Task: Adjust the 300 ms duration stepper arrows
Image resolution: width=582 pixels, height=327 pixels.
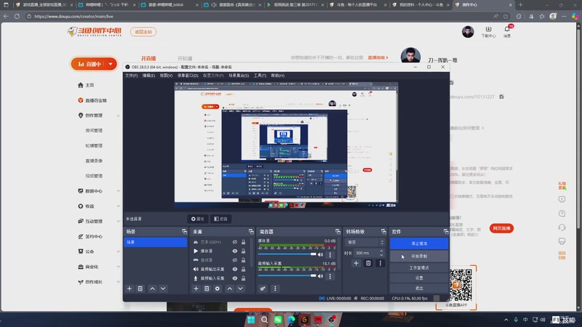Action: tap(381, 253)
